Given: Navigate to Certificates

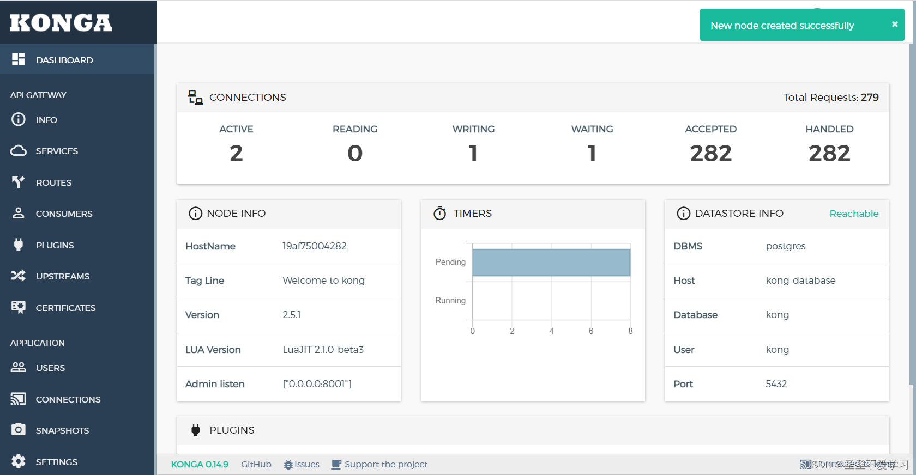Looking at the screenshot, I should point(77,307).
